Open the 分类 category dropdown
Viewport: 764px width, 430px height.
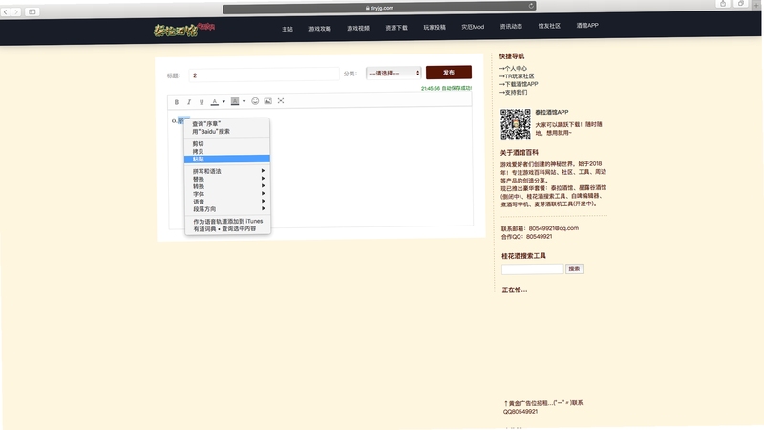pyautogui.click(x=393, y=73)
